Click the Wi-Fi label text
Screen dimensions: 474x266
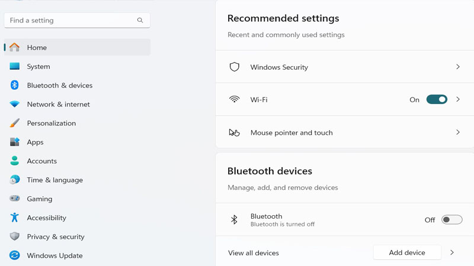pyautogui.click(x=259, y=99)
